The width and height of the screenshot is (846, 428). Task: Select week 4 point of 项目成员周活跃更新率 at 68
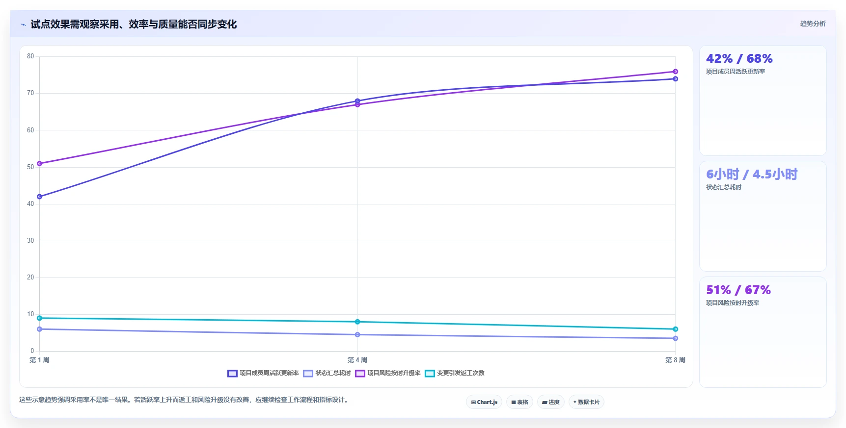click(x=357, y=101)
